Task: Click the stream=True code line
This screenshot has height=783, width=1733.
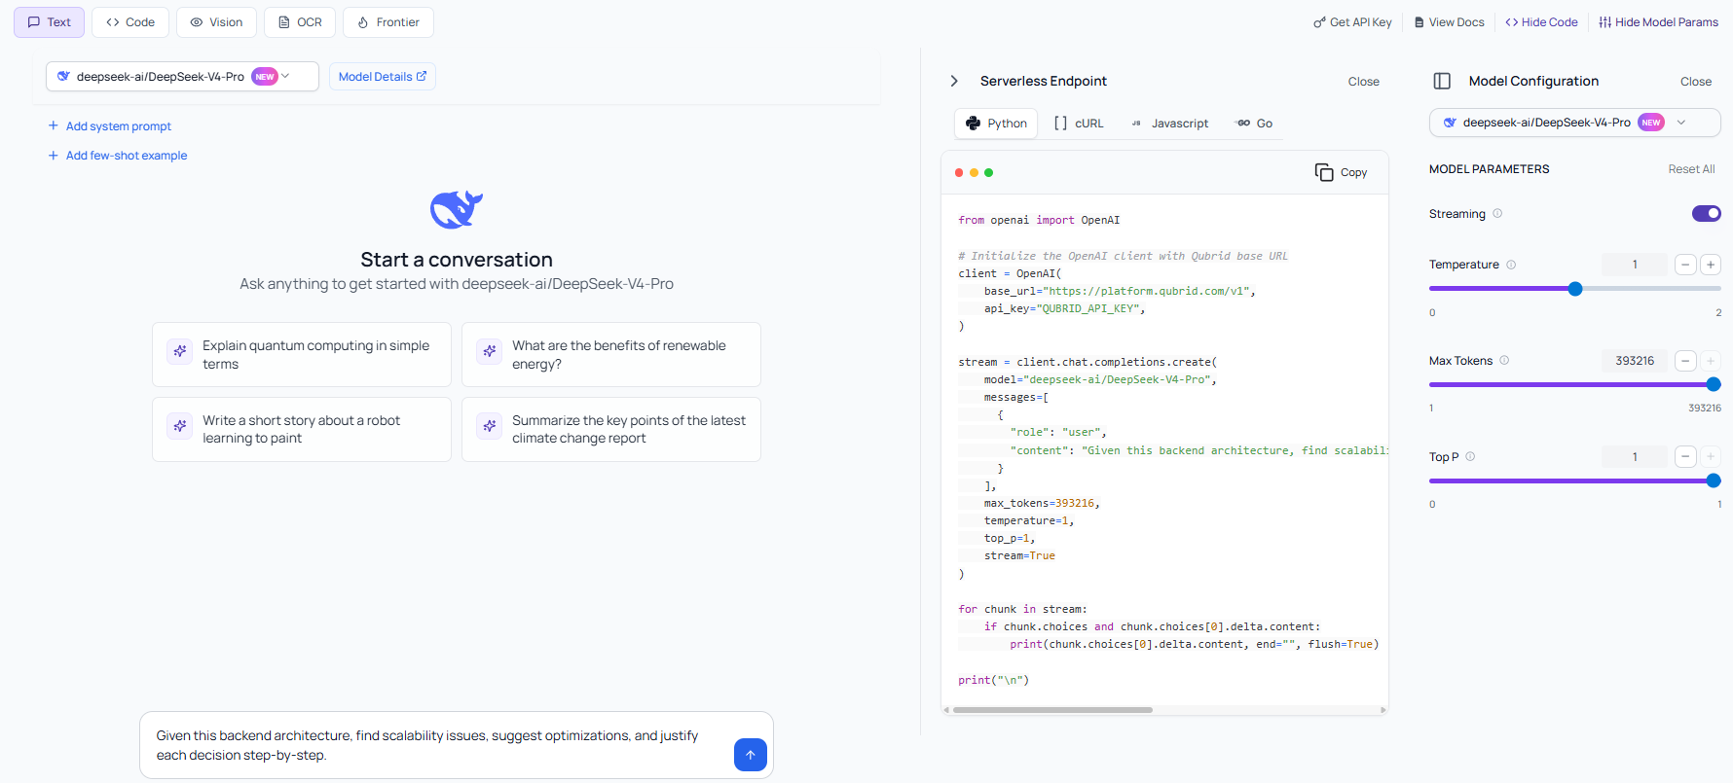Action: pyautogui.click(x=1019, y=556)
